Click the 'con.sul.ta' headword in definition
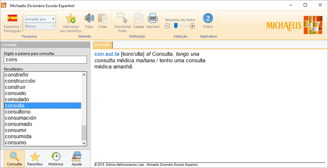This screenshot has width=328, height=168. 107,54
